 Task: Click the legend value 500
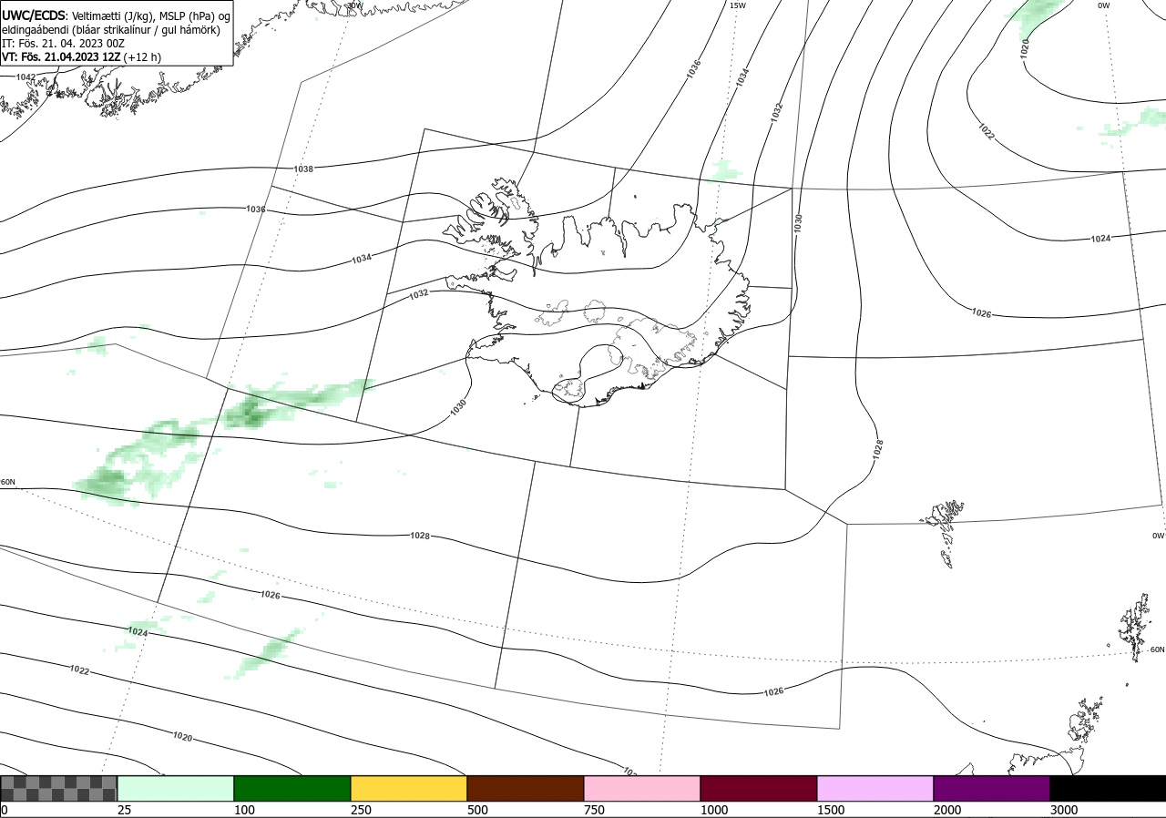[x=477, y=810]
